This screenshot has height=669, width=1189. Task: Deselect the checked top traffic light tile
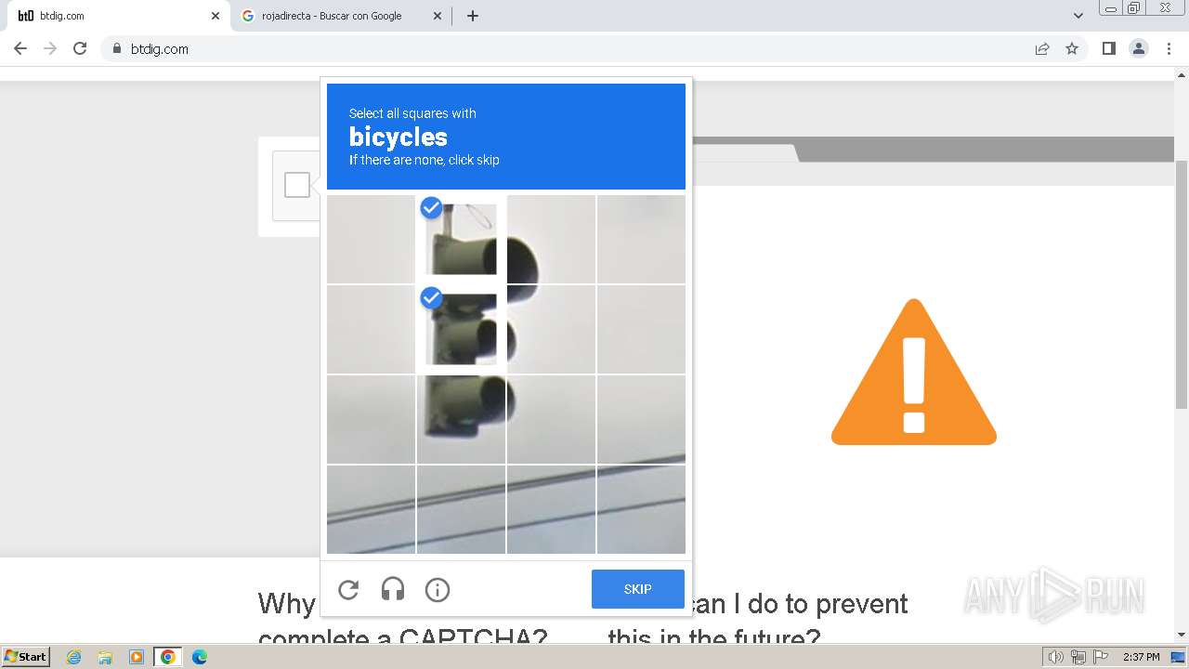[461, 239]
